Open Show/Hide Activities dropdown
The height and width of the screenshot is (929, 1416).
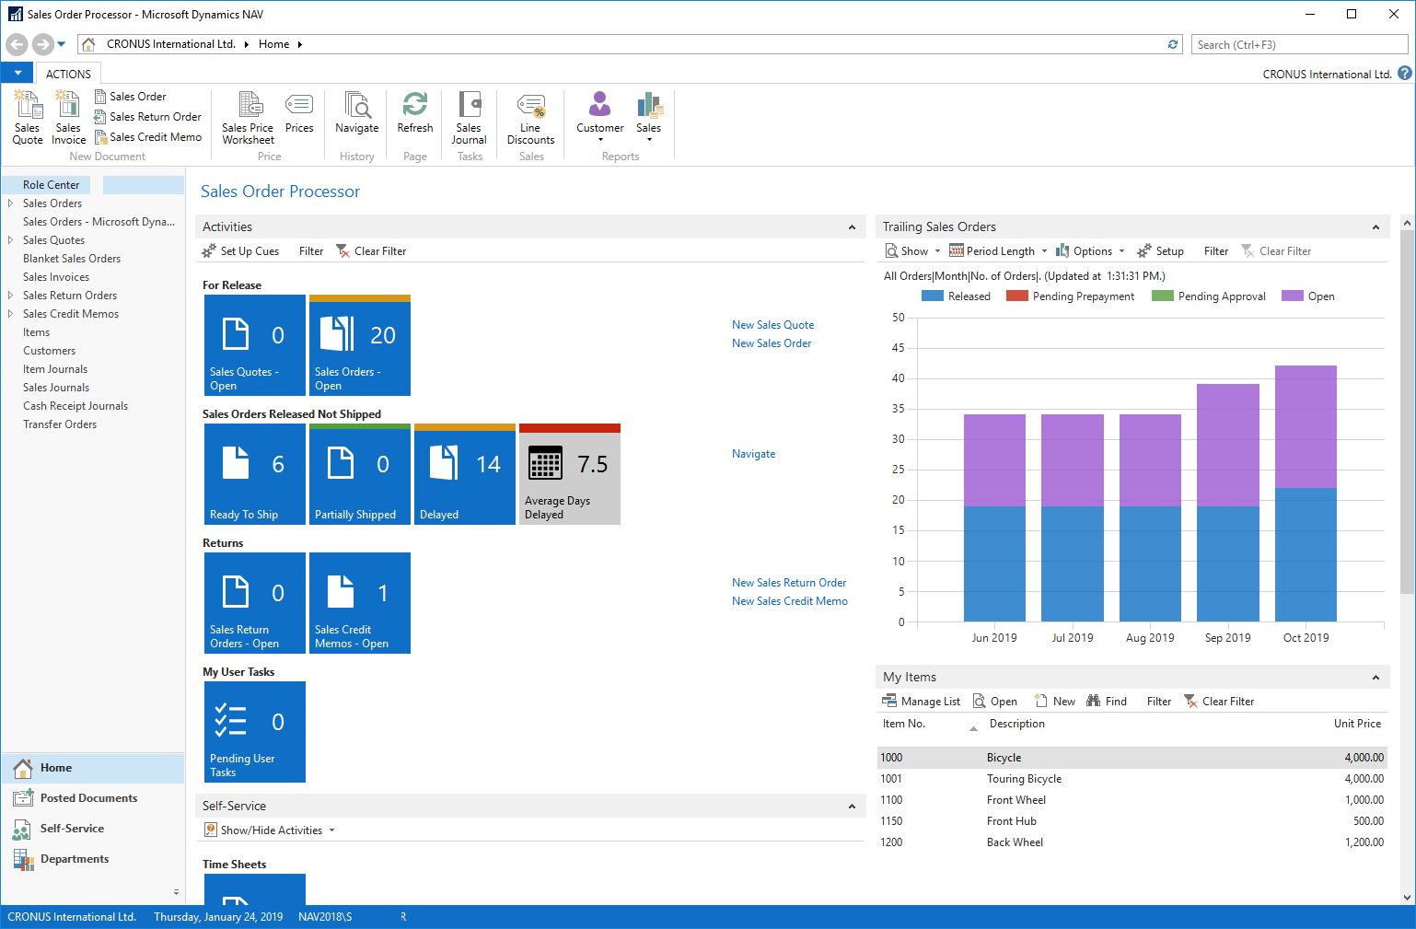(270, 830)
